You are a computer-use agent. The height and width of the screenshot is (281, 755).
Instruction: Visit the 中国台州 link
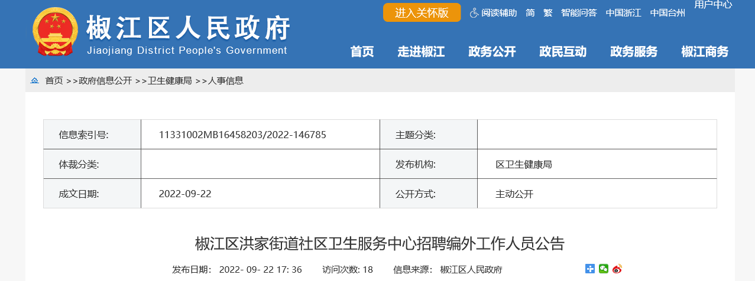[x=667, y=12]
